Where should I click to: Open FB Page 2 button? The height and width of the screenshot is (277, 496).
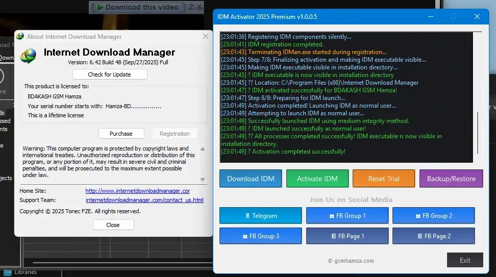click(x=433, y=236)
